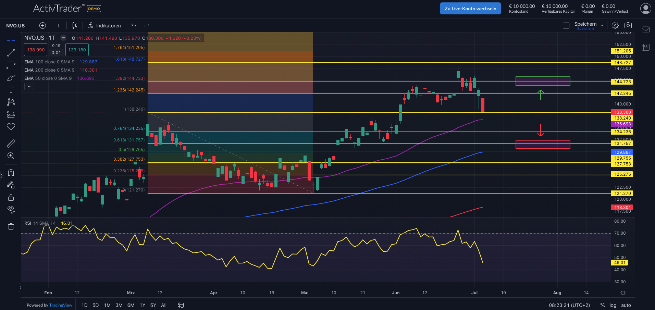Toggle the lock all drawings tool
The image size is (655, 310).
[x=11, y=197]
